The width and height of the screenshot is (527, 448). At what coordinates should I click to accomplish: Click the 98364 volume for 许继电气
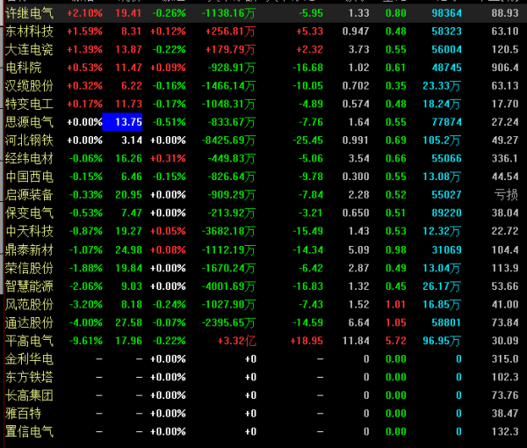point(446,13)
